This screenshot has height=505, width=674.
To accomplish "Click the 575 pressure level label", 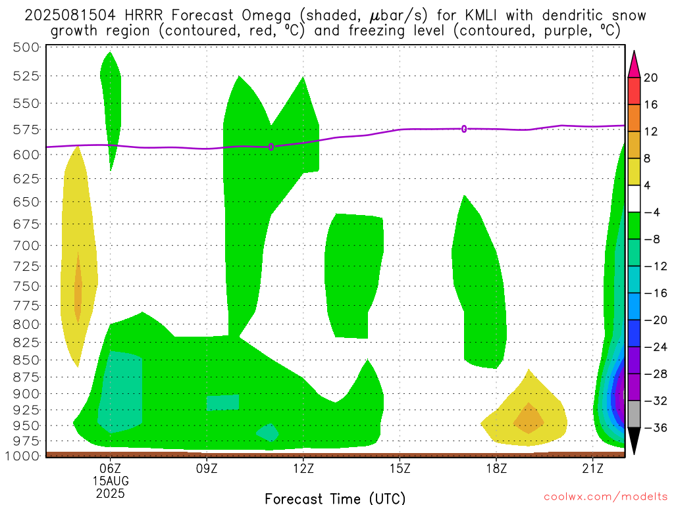I will (x=26, y=130).
